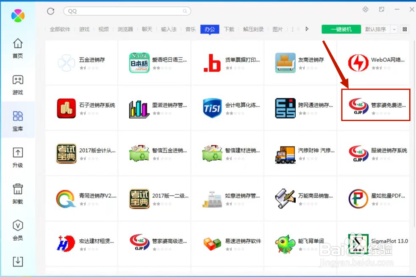Open 管家婆免费进 GJP icon
The image size is (416, 277).
[x=358, y=106]
